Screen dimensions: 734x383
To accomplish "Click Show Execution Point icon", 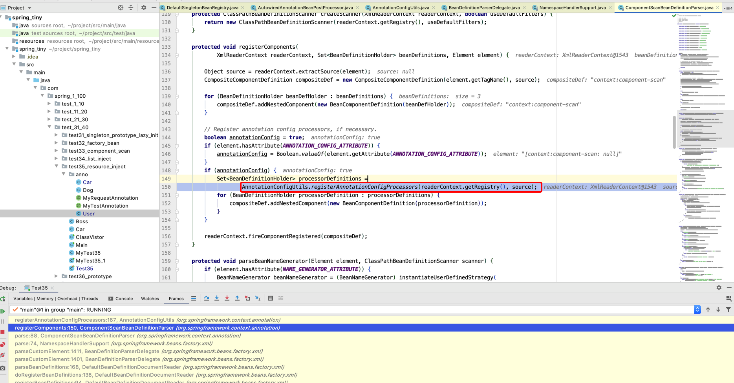I will click(194, 299).
